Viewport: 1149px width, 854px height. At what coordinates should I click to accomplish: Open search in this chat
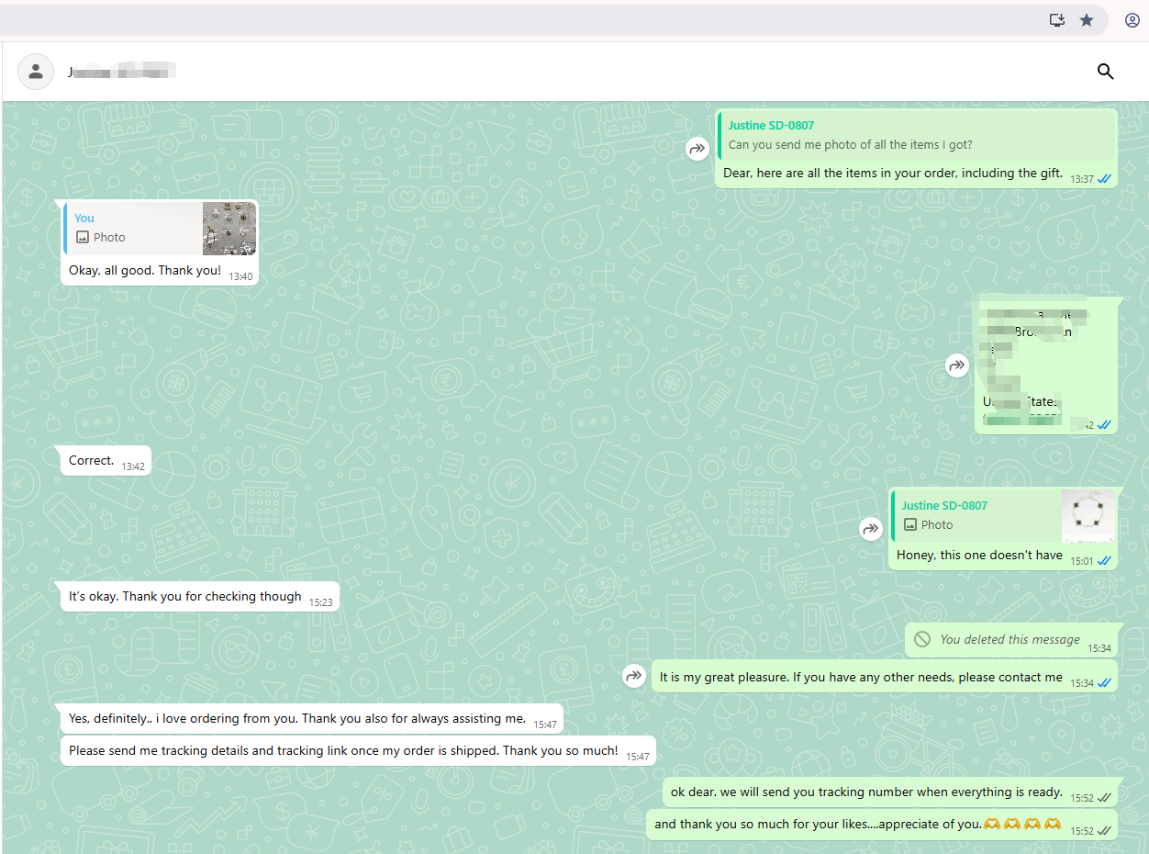(1105, 72)
